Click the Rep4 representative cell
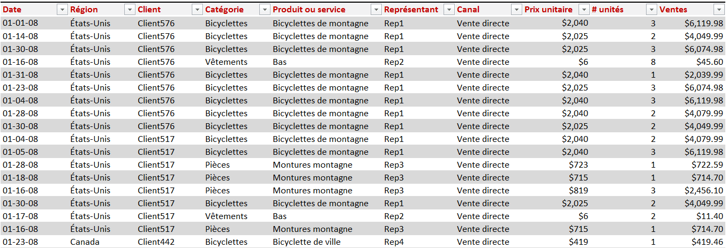 point(394,242)
